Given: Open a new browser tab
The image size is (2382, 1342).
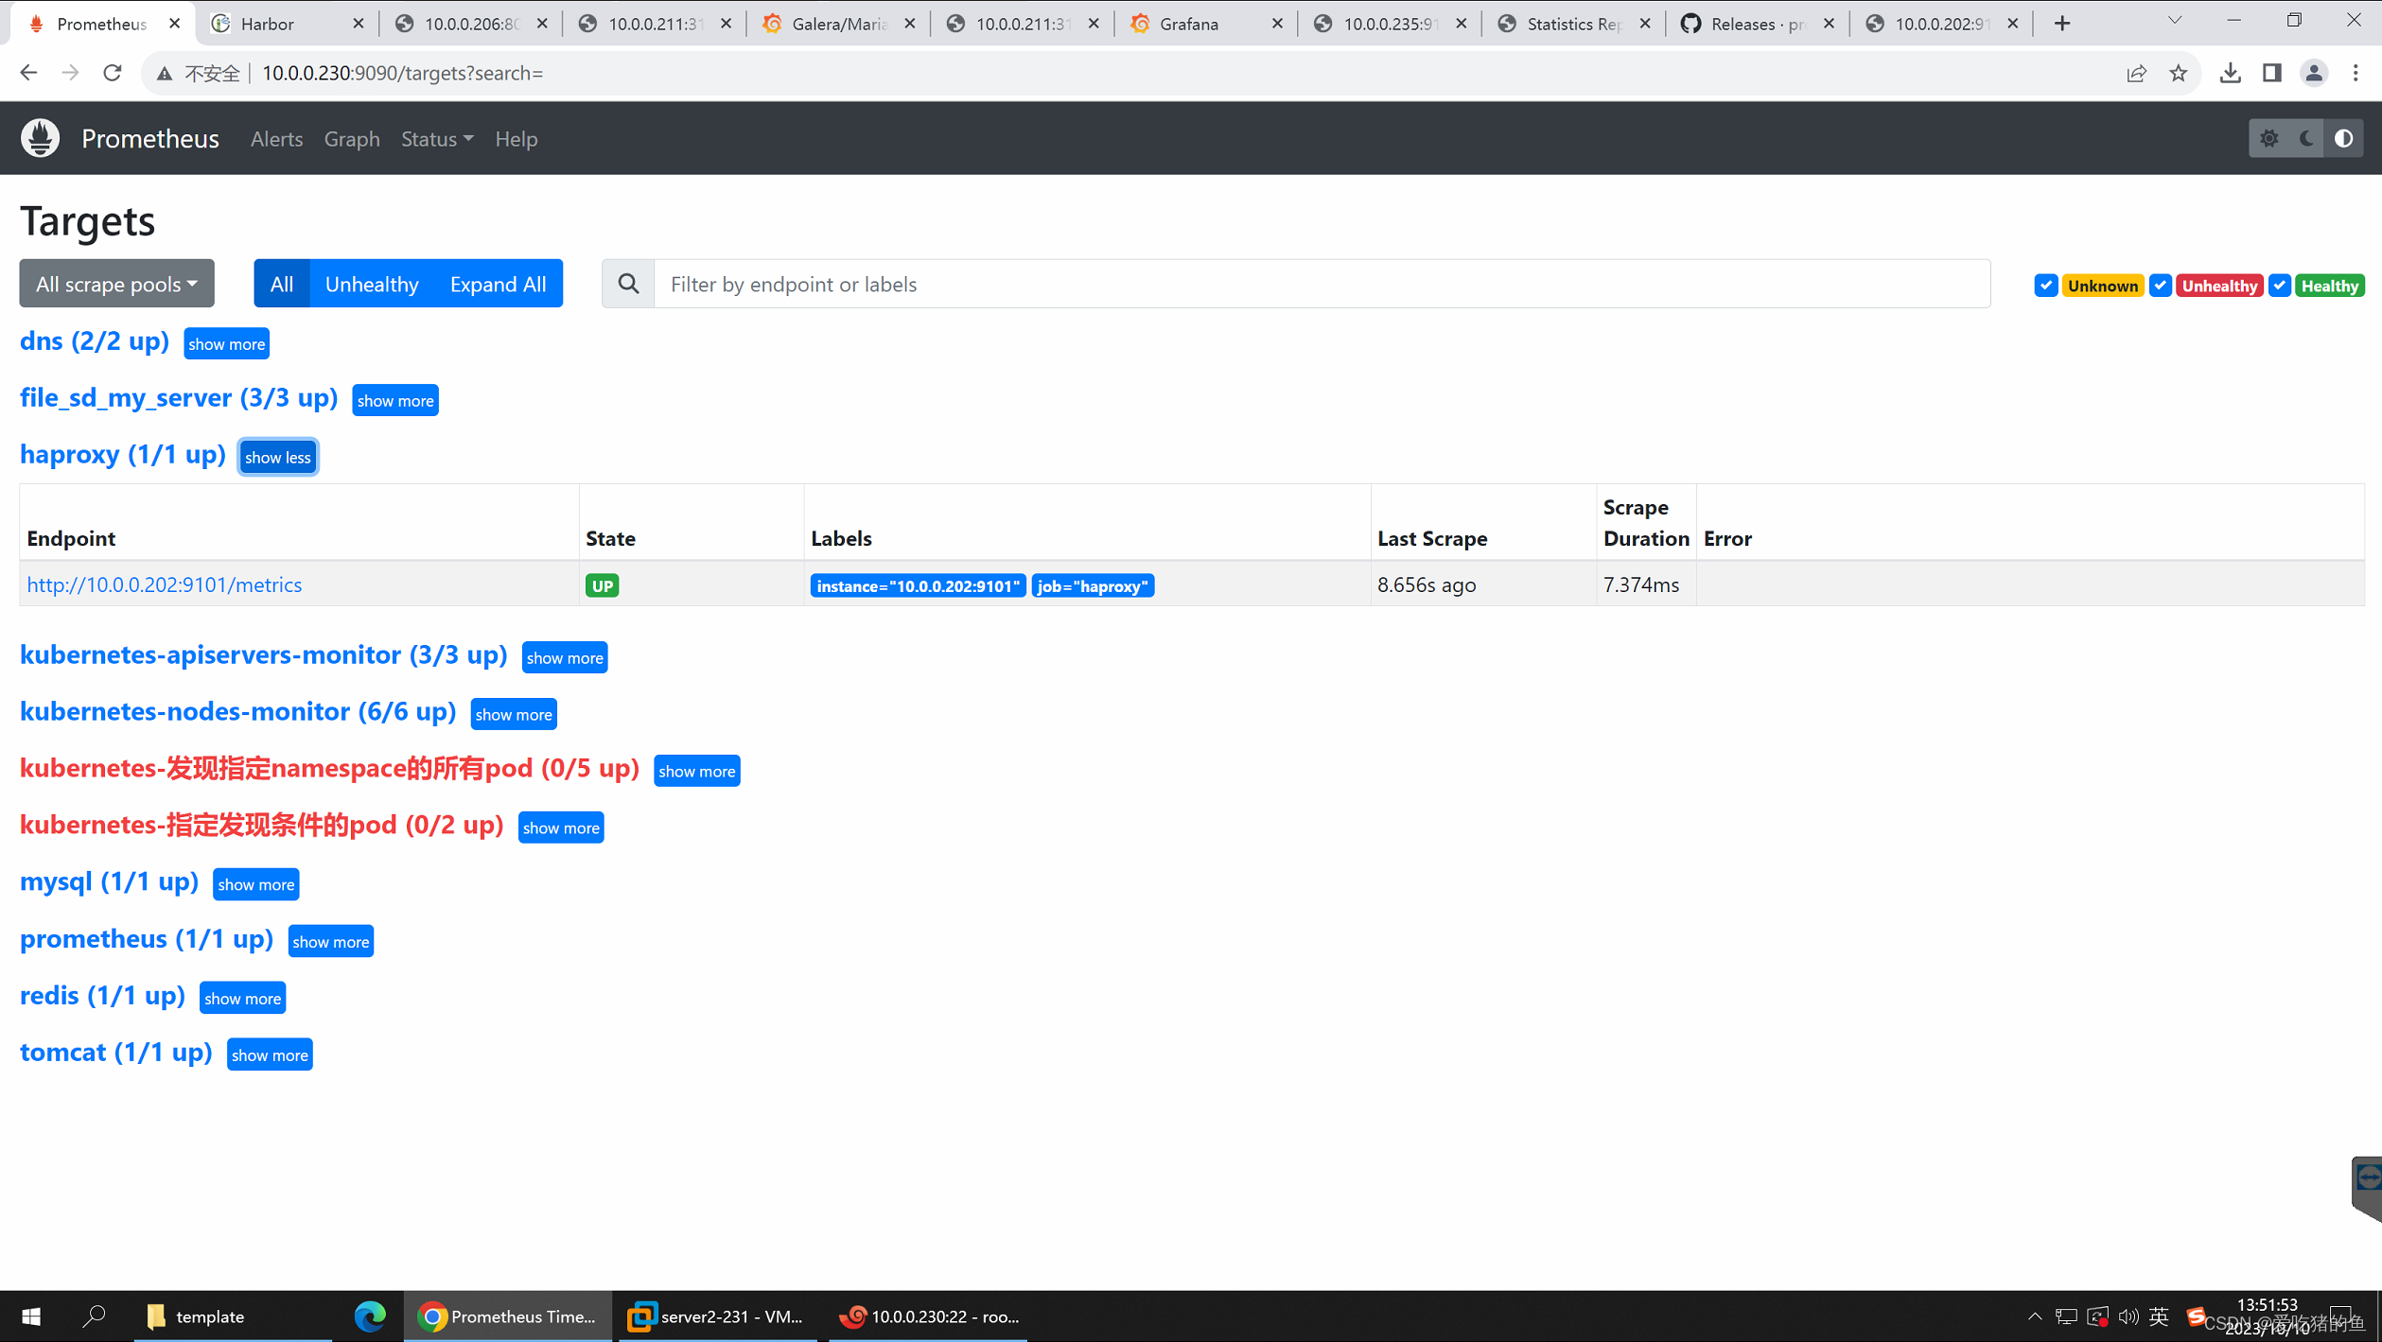Looking at the screenshot, I should (2062, 24).
